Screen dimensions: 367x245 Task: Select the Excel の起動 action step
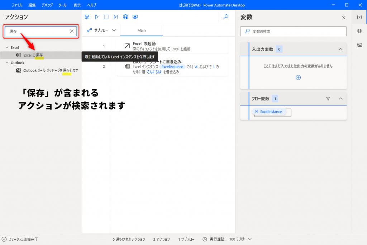point(173,46)
